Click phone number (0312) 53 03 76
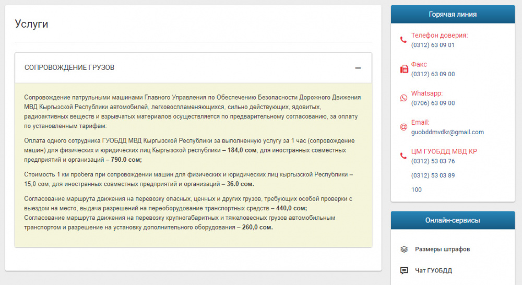The image size is (522, 285). click(433, 161)
